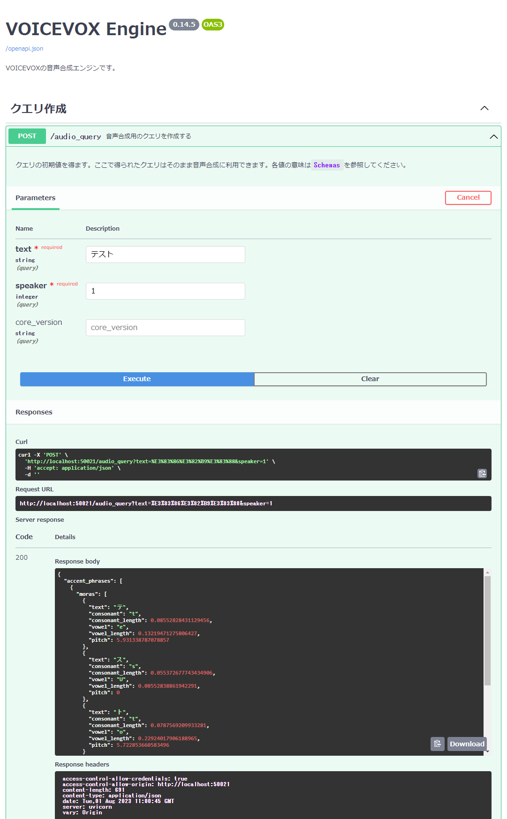This screenshot has height=819, width=507.
Task: Click the response body scroll down arrow
Action: 487,751
